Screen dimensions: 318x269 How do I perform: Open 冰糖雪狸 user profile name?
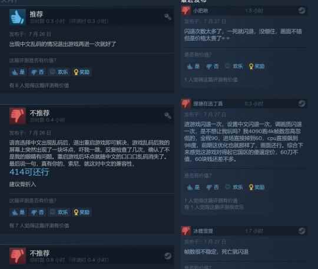pos(203,231)
